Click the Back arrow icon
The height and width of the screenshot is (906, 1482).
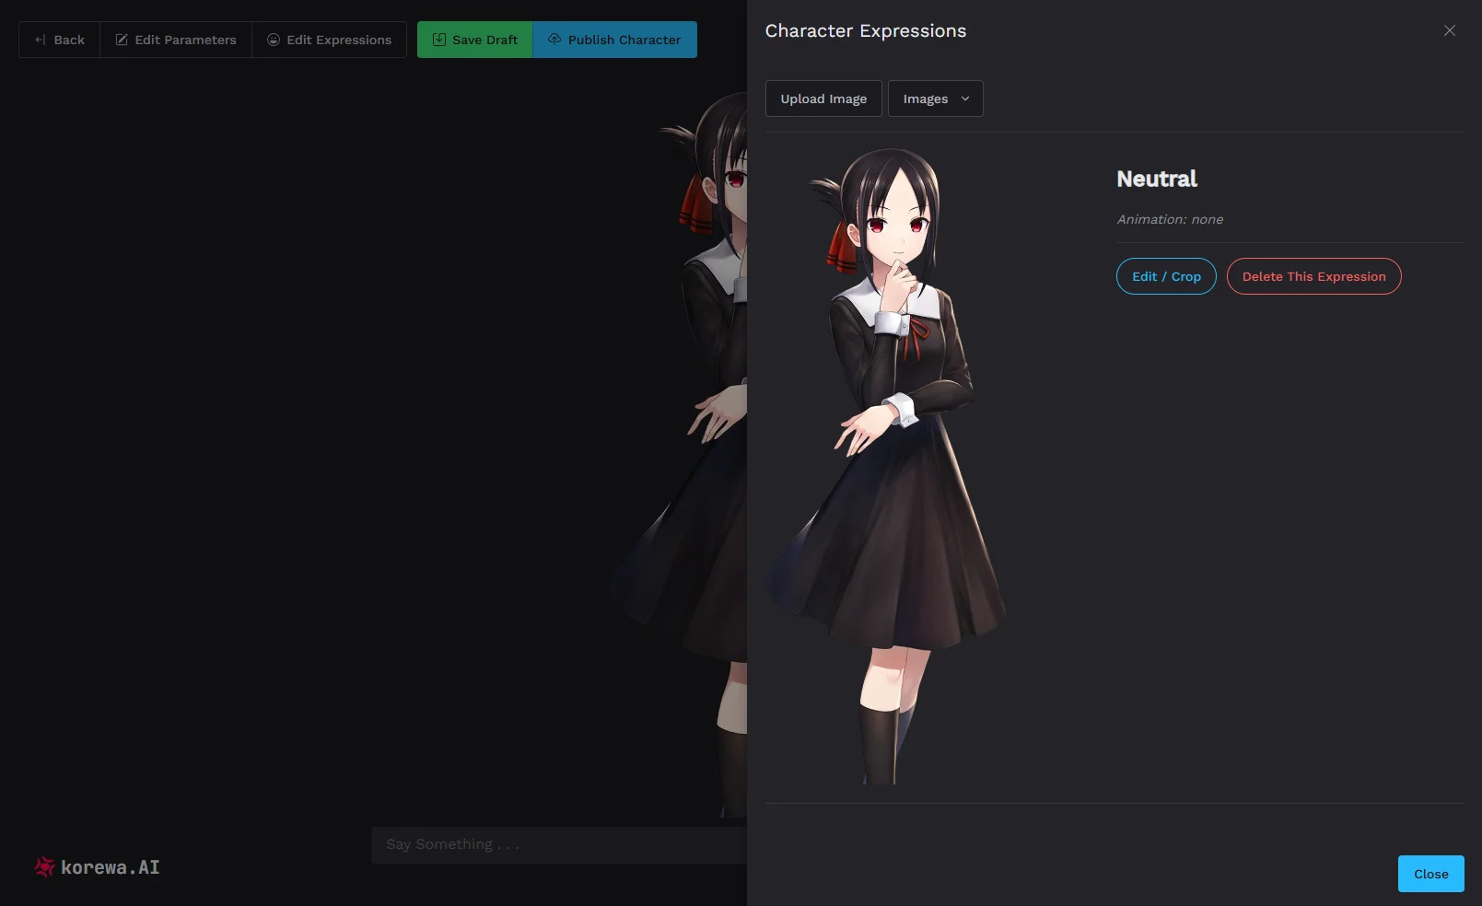(x=39, y=40)
